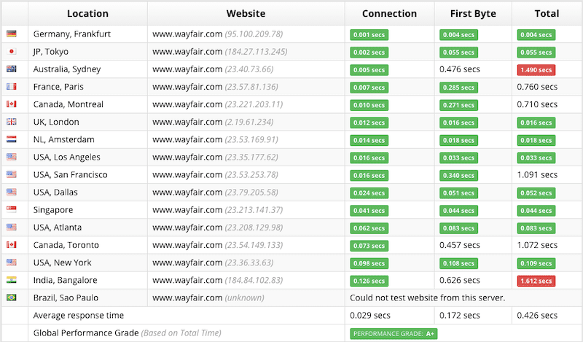The width and height of the screenshot is (583, 342).
Task: Select the Singapore location cell
Action: coord(87,209)
